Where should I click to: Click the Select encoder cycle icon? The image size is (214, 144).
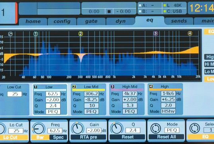point(194,128)
